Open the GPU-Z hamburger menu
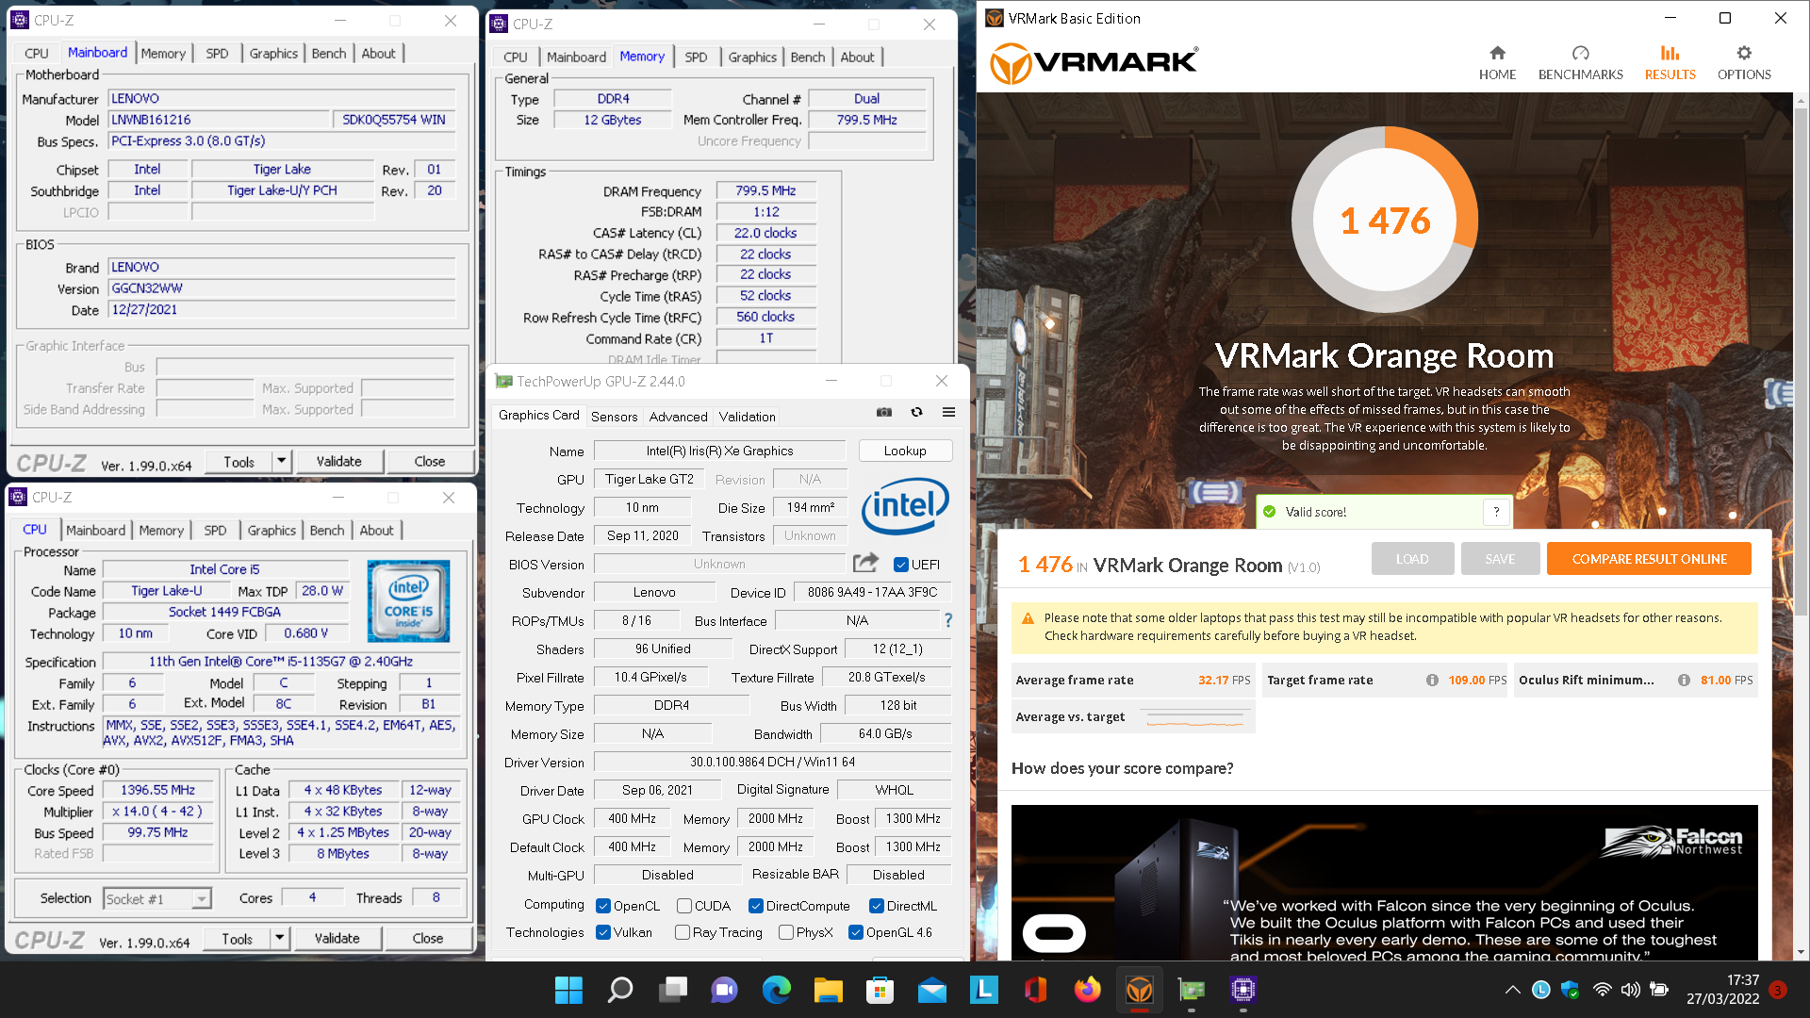Image resolution: width=1810 pixels, height=1018 pixels. click(948, 412)
